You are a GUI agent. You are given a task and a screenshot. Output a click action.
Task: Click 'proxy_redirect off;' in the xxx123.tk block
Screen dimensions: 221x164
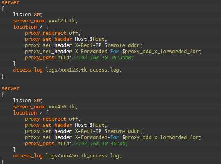click(53, 33)
